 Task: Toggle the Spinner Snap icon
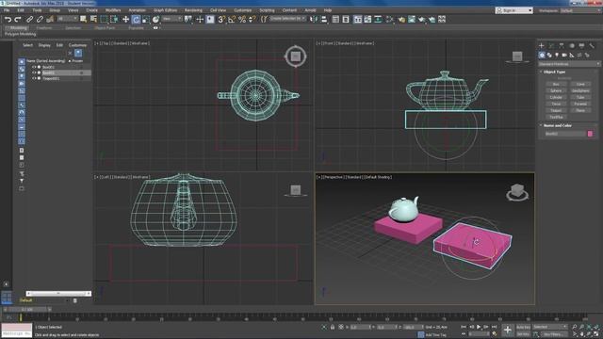point(252,19)
